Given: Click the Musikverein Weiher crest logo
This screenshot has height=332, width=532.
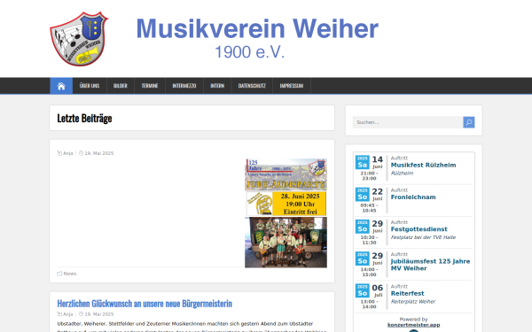Looking at the screenshot, I should pyautogui.click(x=80, y=39).
